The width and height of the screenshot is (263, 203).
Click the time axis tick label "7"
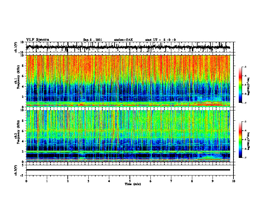coord(171,181)
